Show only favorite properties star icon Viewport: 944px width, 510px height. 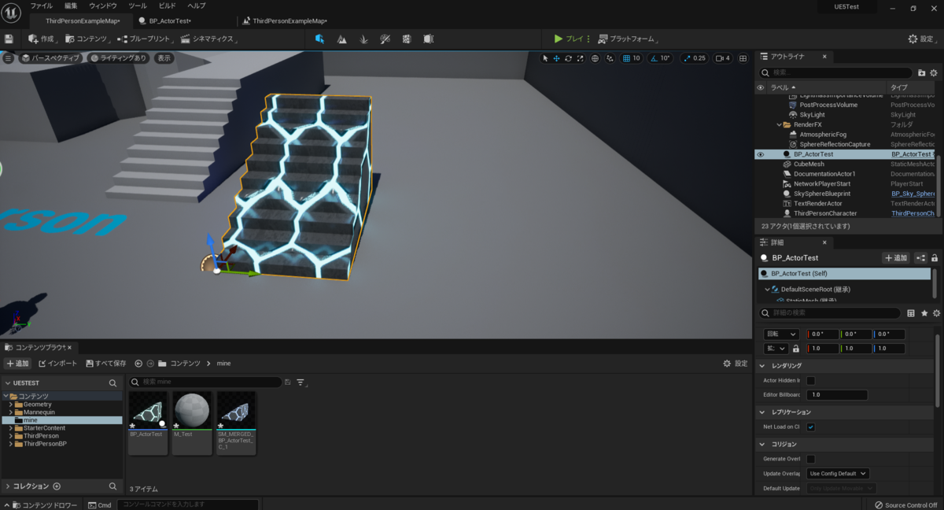(x=924, y=313)
